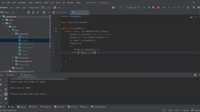Screen dimensions: 200x112
Task: Jump to previous highlighted error arrow
Action: (196, 17)
